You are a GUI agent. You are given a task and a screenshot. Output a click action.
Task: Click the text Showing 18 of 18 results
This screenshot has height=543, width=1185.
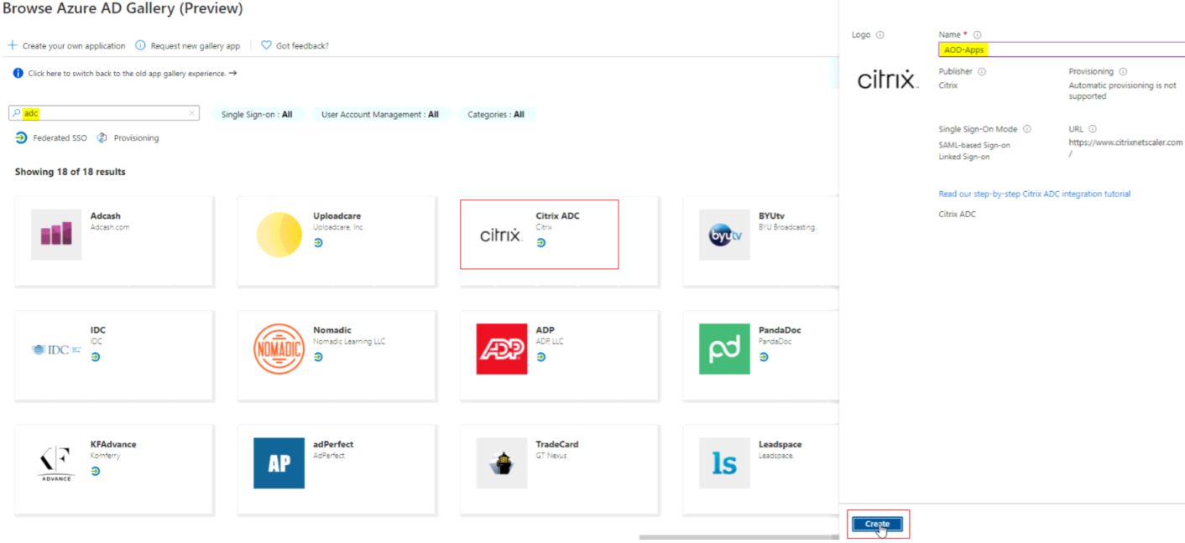click(70, 172)
